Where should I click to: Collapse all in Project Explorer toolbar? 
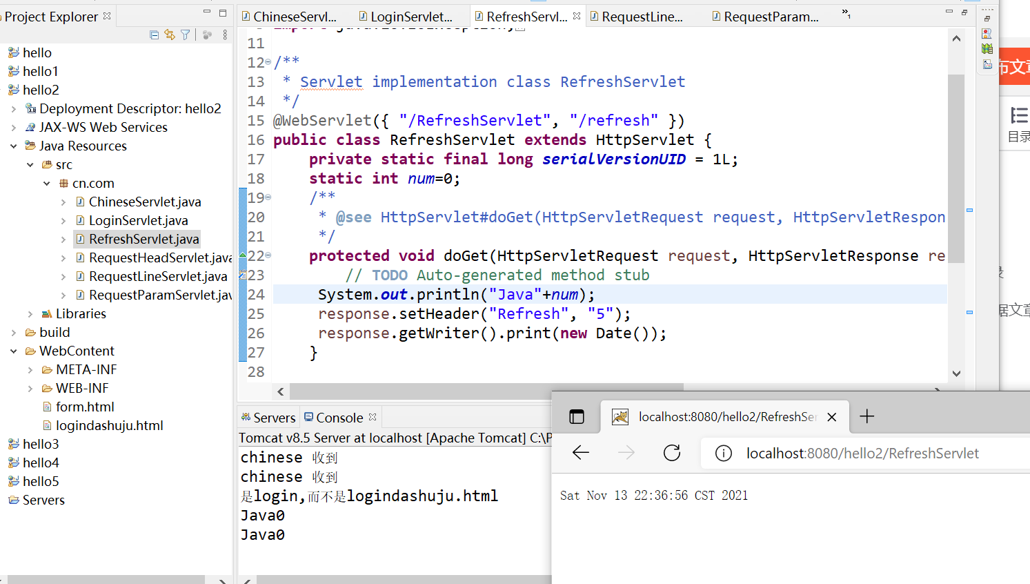(154, 35)
